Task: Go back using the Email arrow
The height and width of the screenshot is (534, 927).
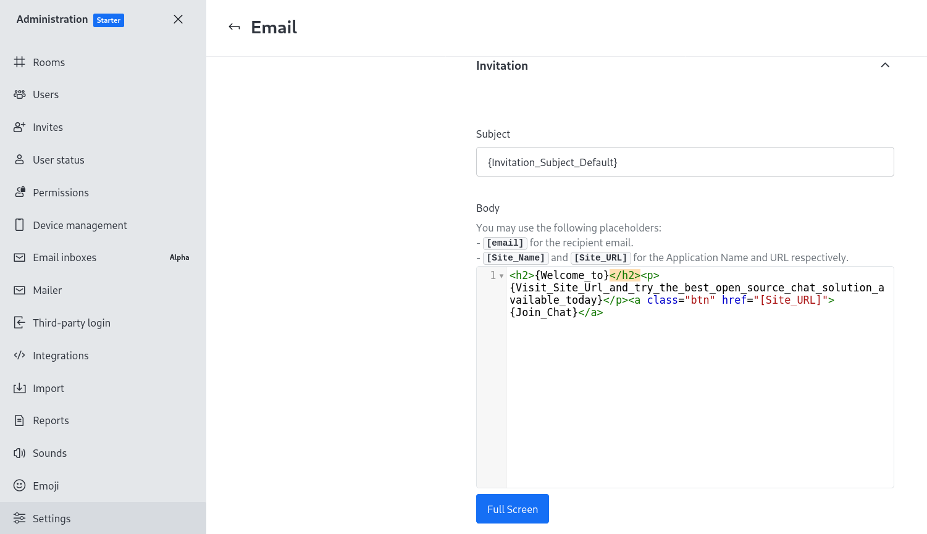Action: pyautogui.click(x=234, y=27)
